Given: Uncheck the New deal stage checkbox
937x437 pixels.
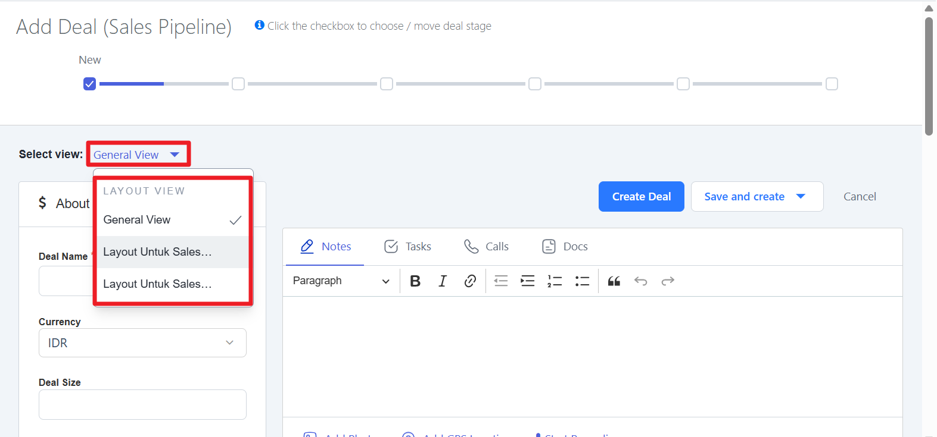Looking at the screenshot, I should point(89,84).
